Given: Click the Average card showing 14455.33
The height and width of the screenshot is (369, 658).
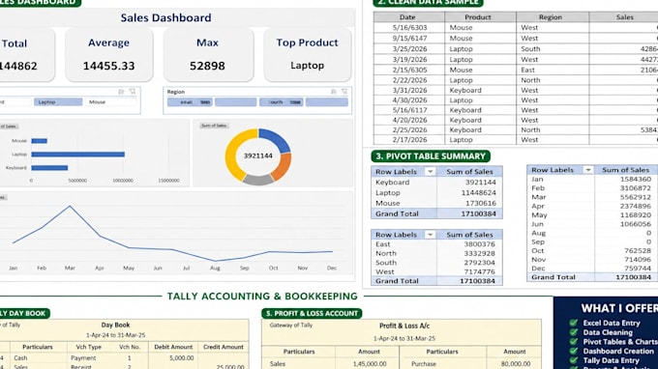Looking at the screenshot, I should pos(109,54).
